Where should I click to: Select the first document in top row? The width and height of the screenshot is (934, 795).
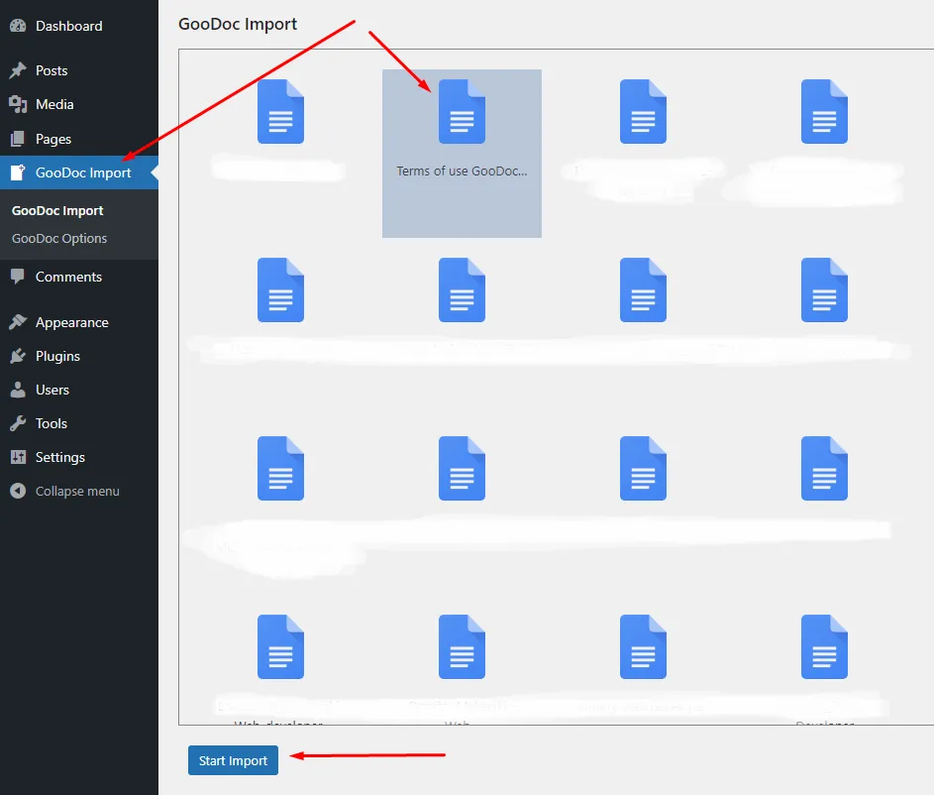click(280, 112)
